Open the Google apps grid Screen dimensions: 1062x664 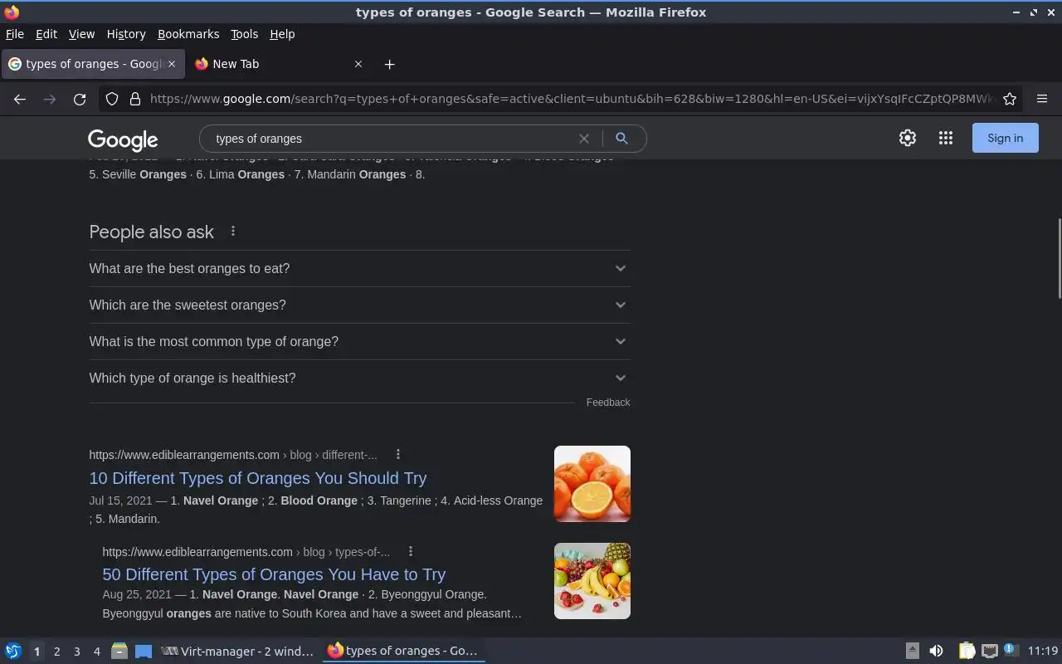coord(946,139)
